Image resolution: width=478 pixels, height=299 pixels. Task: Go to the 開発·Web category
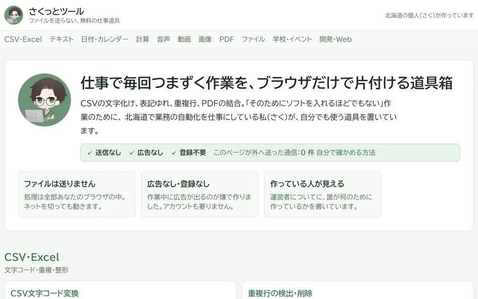coord(336,39)
